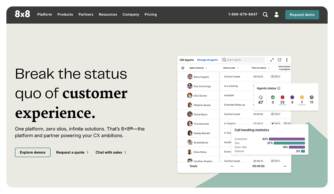334x194 pixels.
Task: Click Keeley Barnett agent name
Action: tap(202, 133)
